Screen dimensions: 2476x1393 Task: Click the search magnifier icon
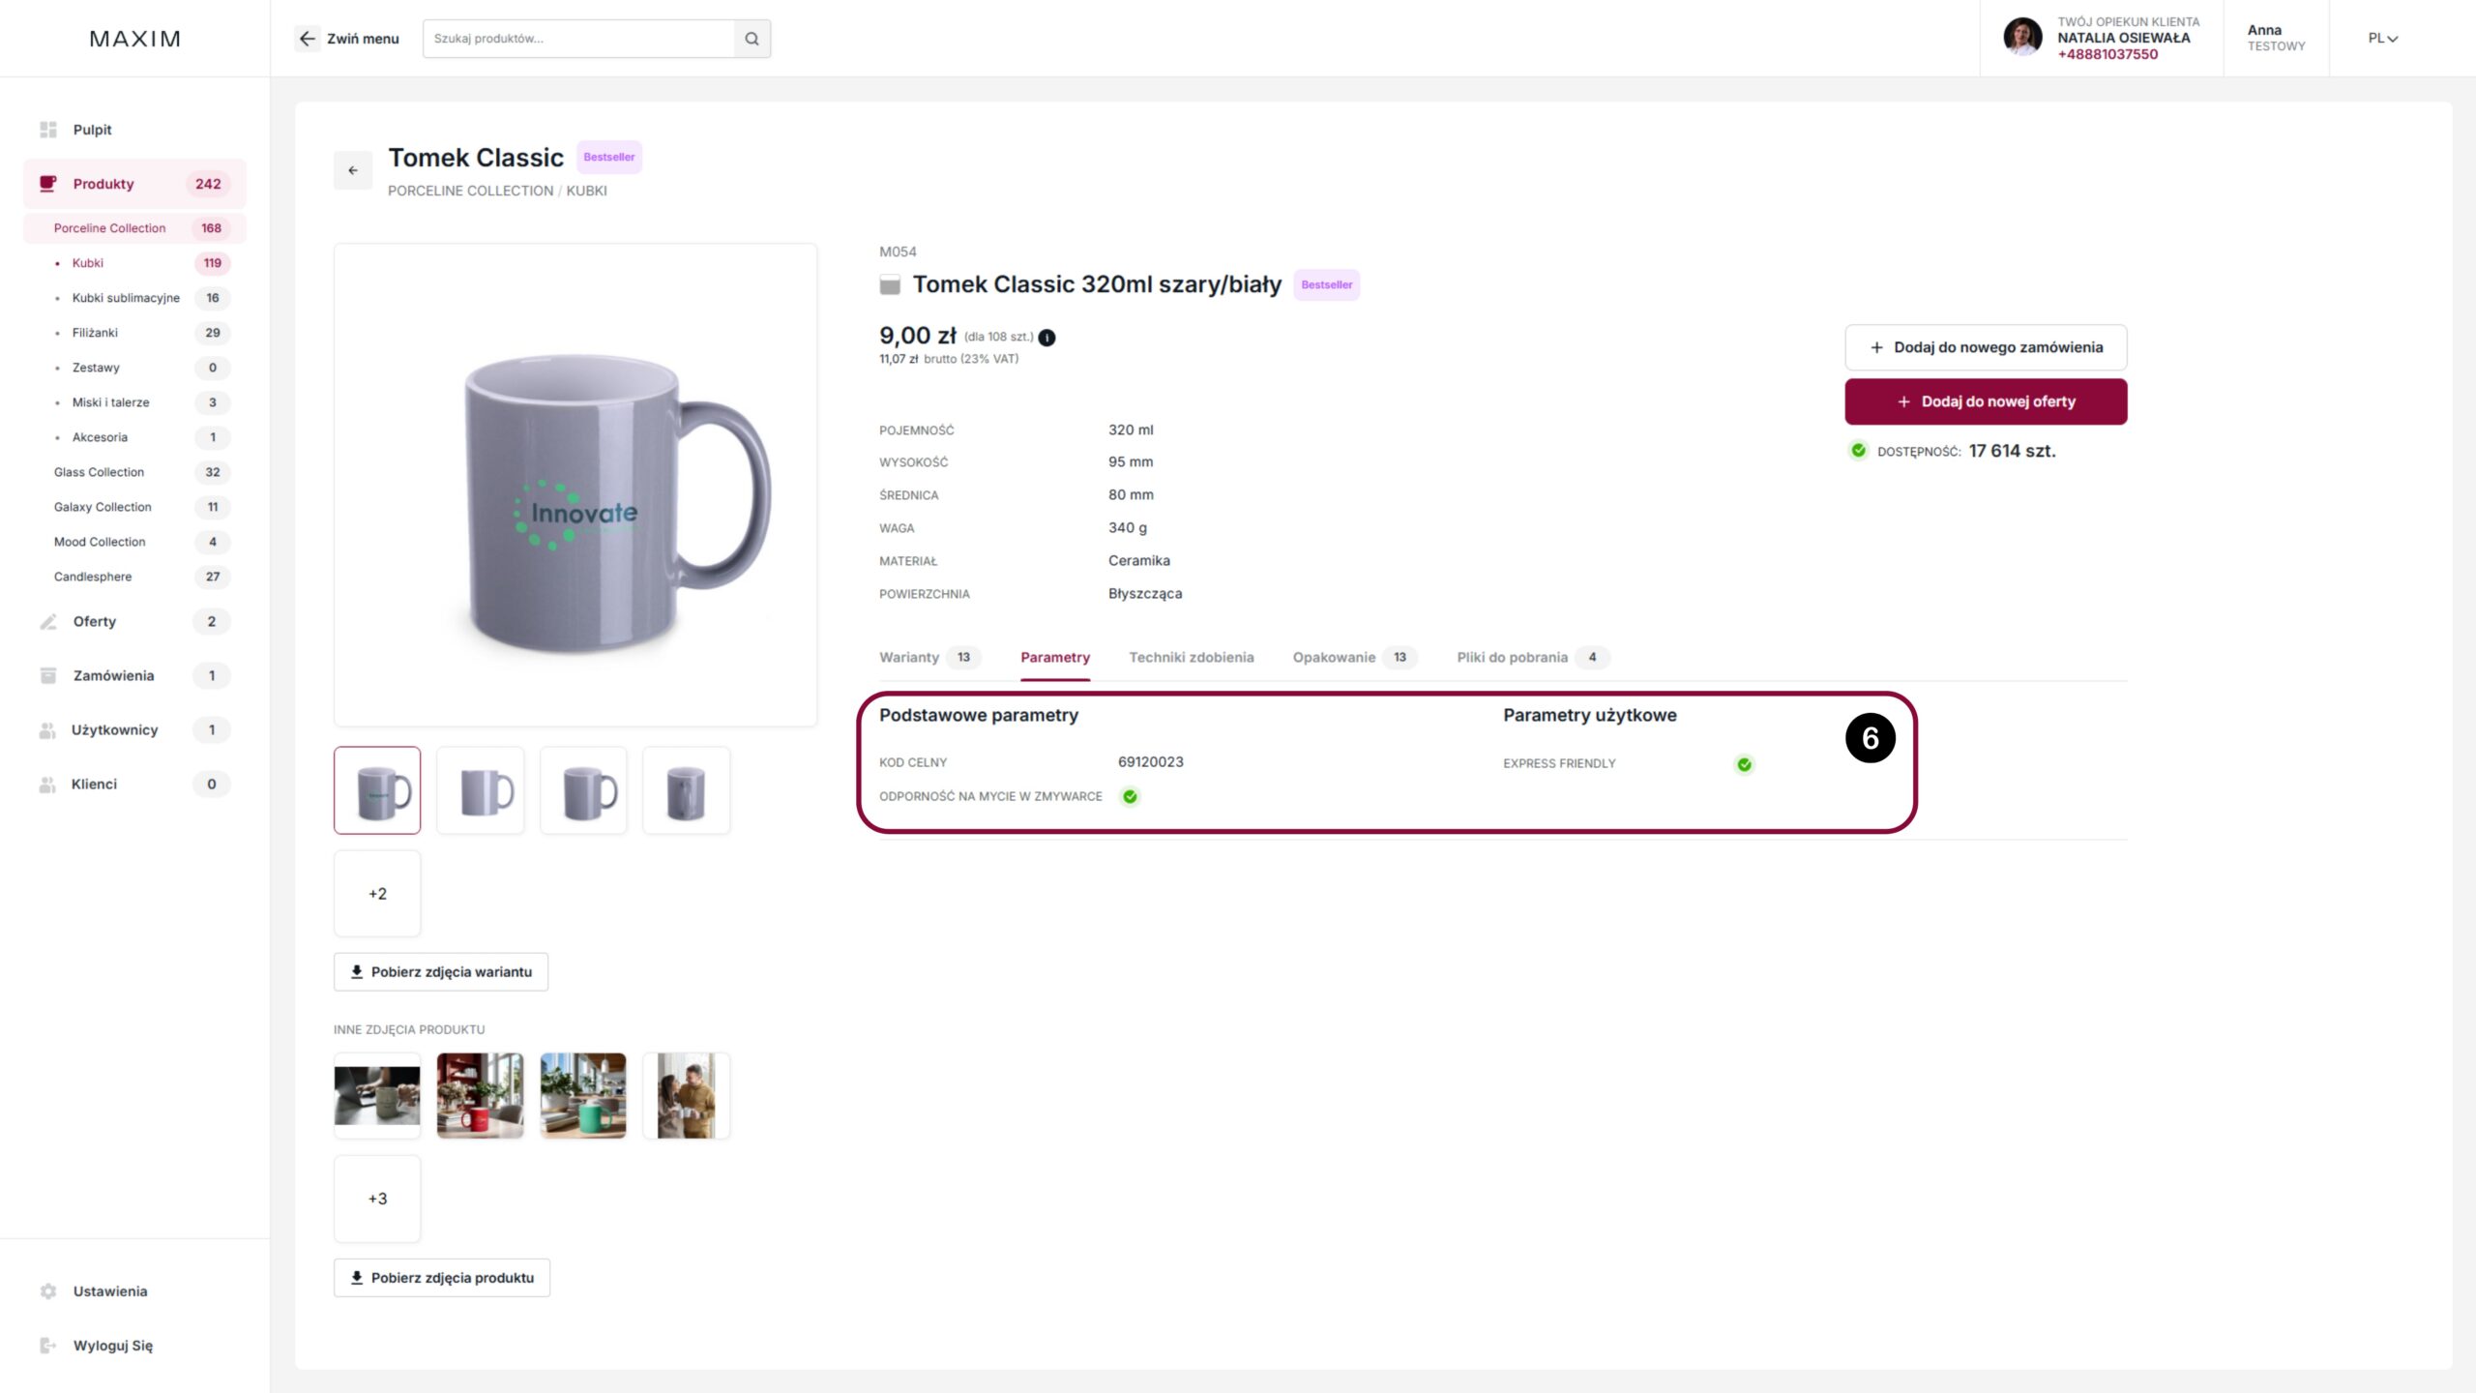pyautogui.click(x=752, y=39)
